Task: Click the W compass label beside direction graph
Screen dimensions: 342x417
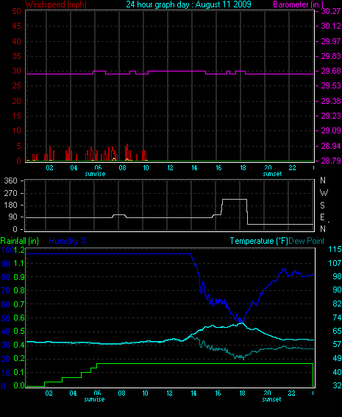Action: tap(324, 192)
